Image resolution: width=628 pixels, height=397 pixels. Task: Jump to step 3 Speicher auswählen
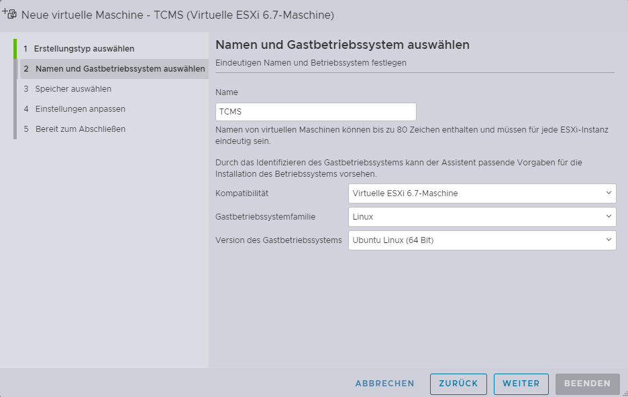click(x=73, y=89)
